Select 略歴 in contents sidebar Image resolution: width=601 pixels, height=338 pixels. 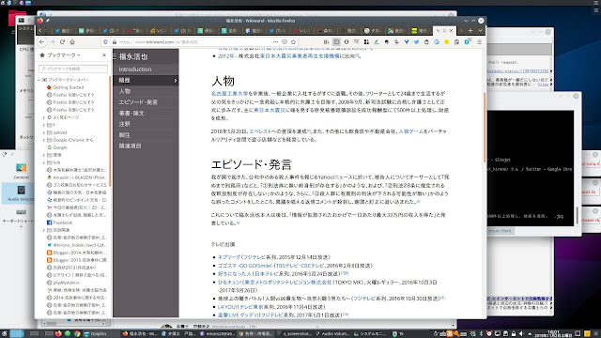coord(146,81)
